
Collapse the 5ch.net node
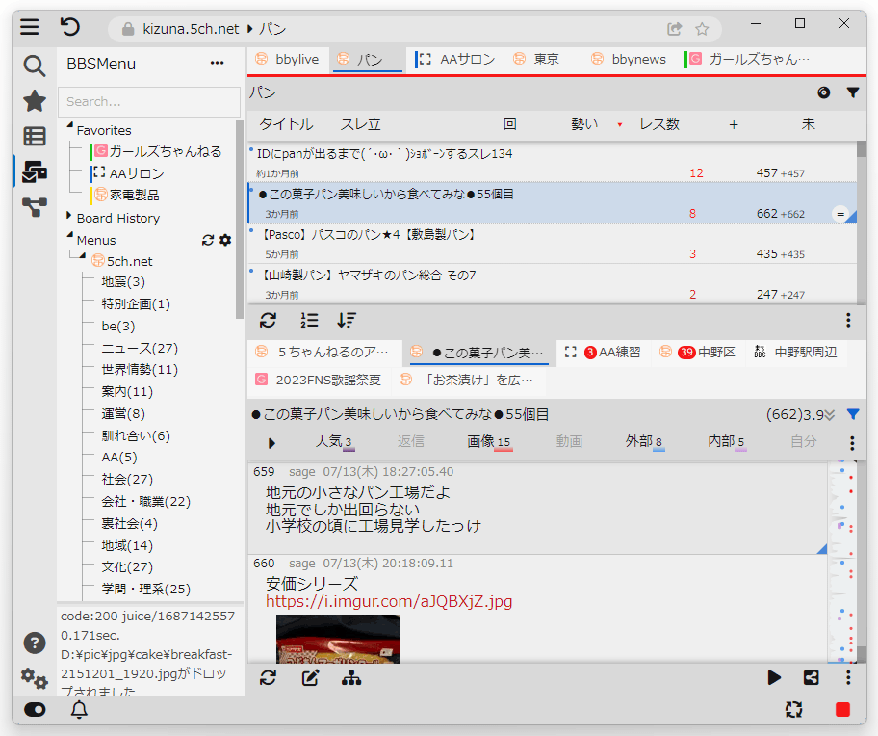click(83, 256)
